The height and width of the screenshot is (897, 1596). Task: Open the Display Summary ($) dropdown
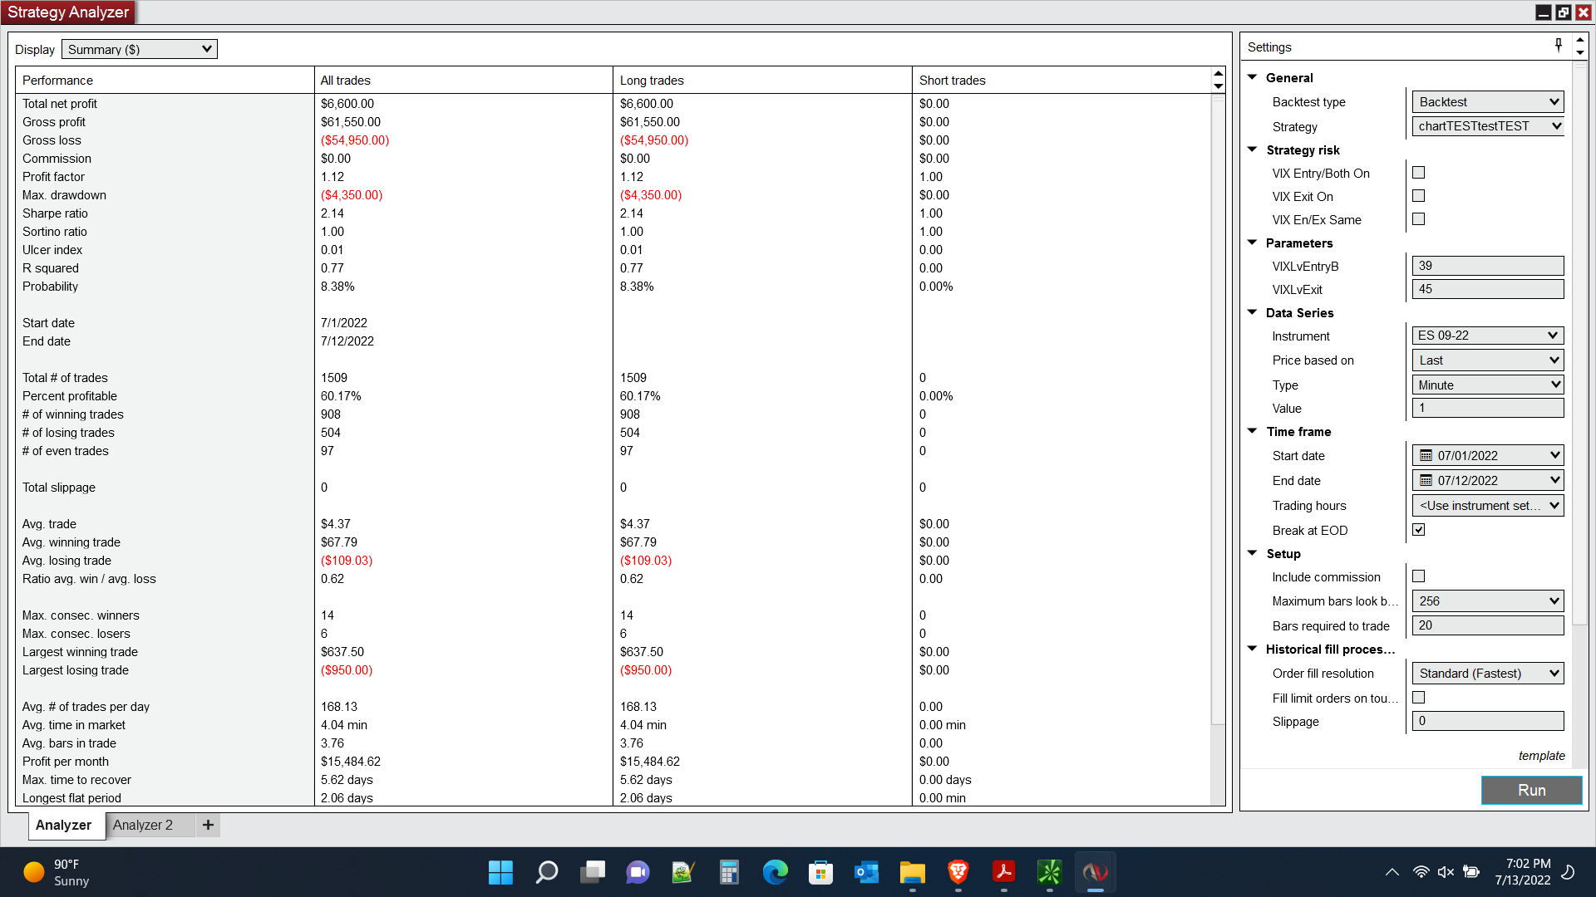140,49
